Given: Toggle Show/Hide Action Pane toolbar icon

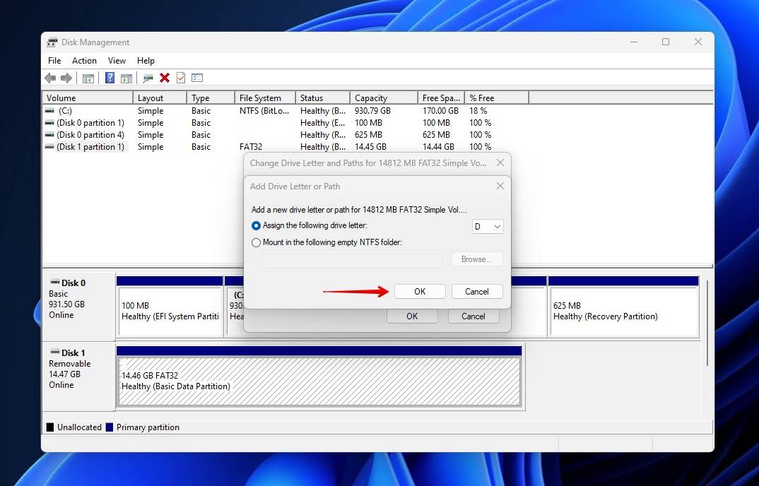Looking at the screenshot, I should tap(126, 78).
